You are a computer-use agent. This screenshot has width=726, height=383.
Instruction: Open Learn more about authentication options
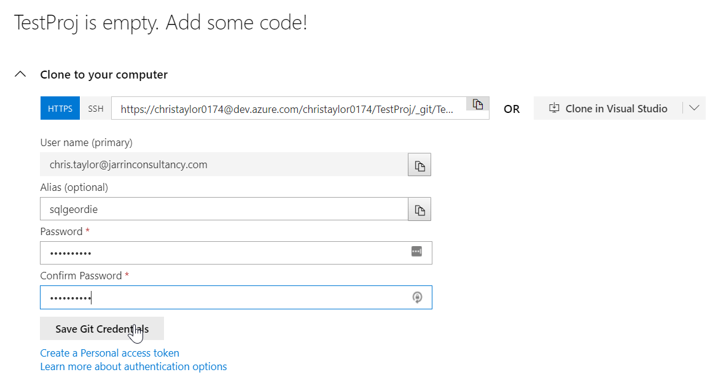click(x=133, y=366)
